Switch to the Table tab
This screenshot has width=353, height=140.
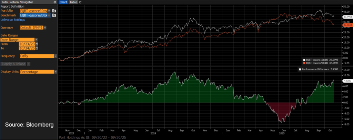click(x=73, y=2)
